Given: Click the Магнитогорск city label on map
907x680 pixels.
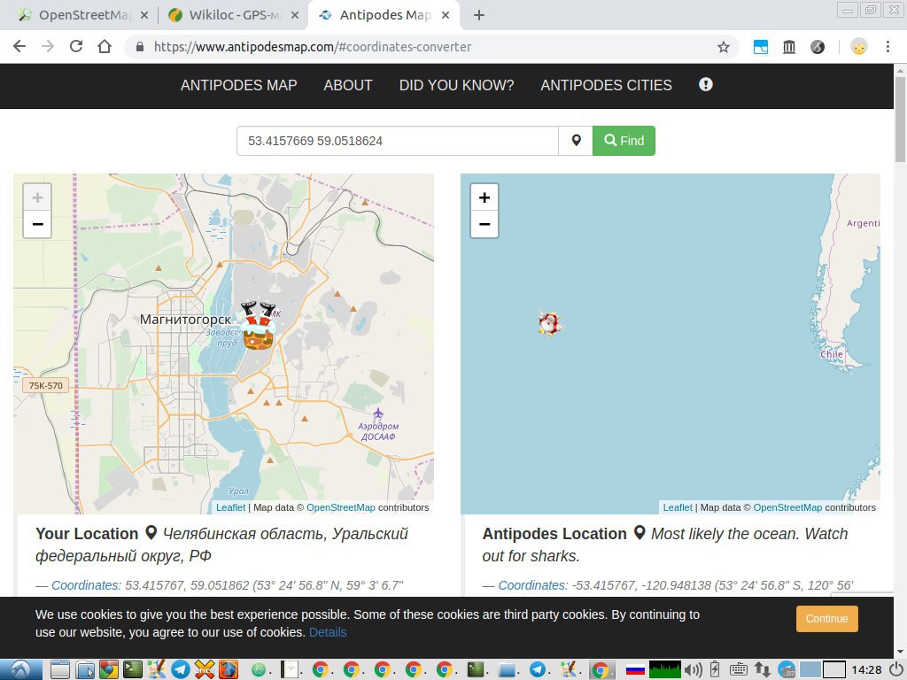Looking at the screenshot, I should [185, 319].
